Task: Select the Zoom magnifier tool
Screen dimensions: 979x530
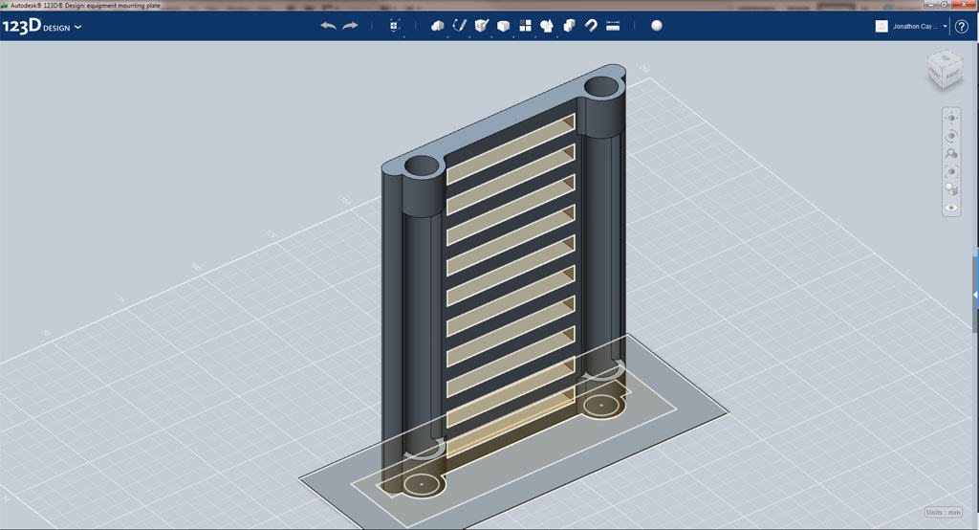Action: click(x=951, y=153)
